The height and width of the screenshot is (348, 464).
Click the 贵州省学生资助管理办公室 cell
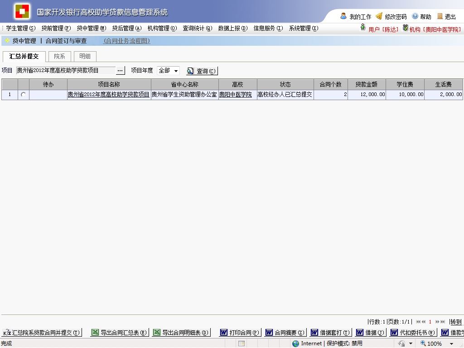(185, 94)
